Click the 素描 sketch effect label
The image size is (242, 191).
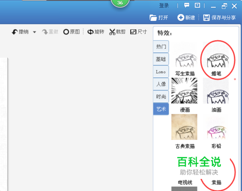[216, 182]
